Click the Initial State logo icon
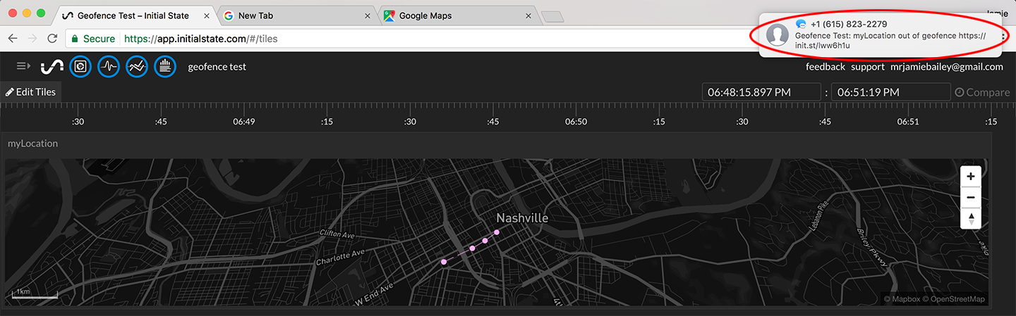This screenshot has width=1016, height=316. coord(52,67)
